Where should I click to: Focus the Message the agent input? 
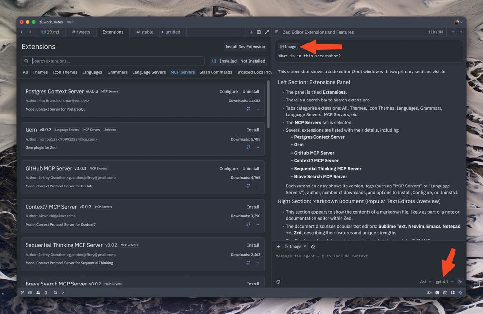(x=369, y=256)
